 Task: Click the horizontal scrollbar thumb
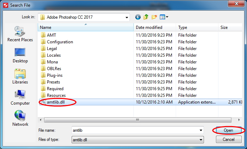point(138,120)
